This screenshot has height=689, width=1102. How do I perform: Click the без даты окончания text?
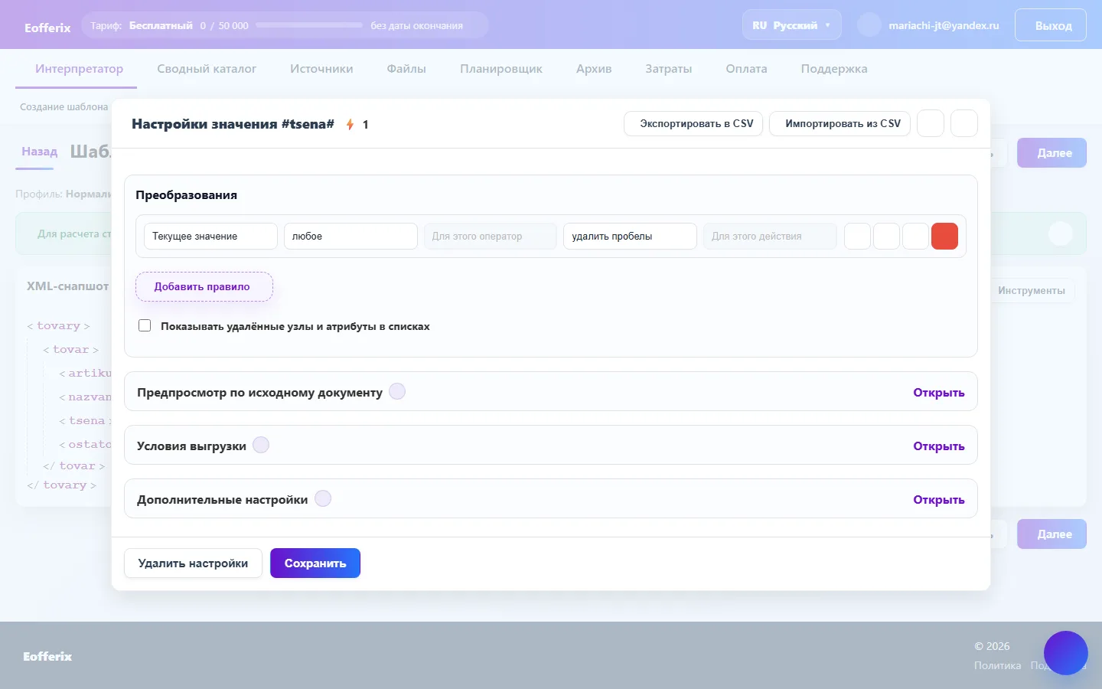pyautogui.click(x=416, y=25)
